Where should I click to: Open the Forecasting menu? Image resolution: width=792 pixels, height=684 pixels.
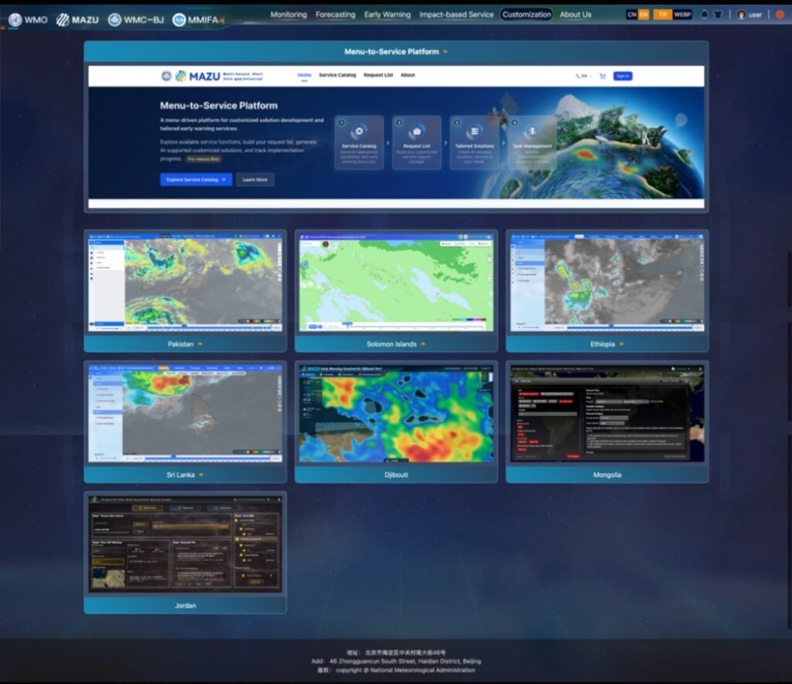tap(336, 15)
